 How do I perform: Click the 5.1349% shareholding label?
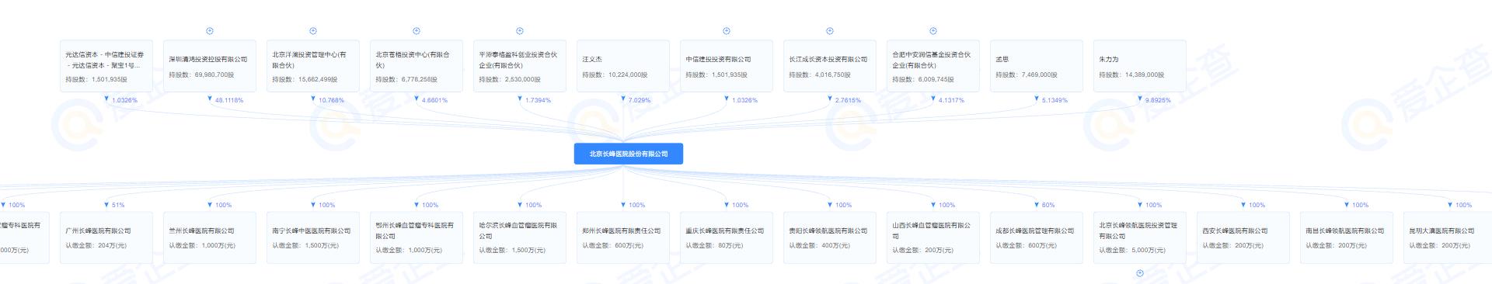1055,100
